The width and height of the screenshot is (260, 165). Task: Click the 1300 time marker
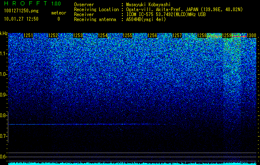tap(252, 35)
